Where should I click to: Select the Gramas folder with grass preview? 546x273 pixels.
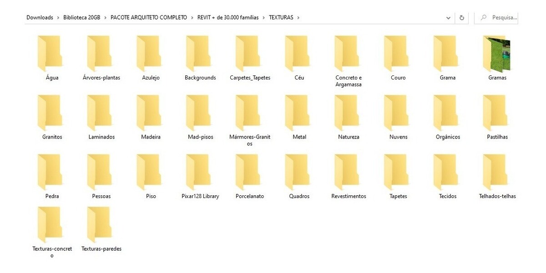coord(497,54)
